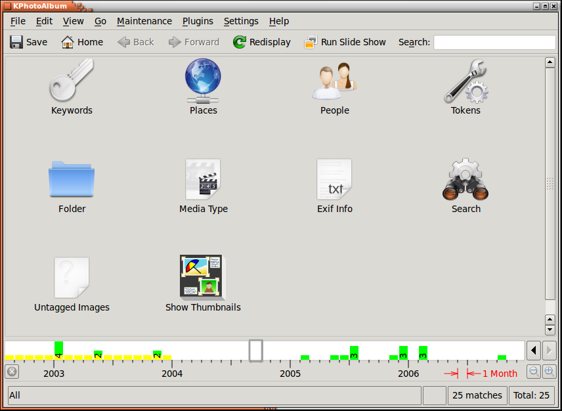The height and width of the screenshot is (411, 562).
Task: Click the 2004 year label on date bar
Action: [172, 374]
